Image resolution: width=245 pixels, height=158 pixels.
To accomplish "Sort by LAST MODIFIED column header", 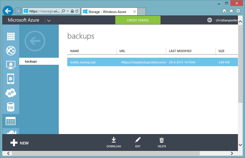I will (180, 51).
